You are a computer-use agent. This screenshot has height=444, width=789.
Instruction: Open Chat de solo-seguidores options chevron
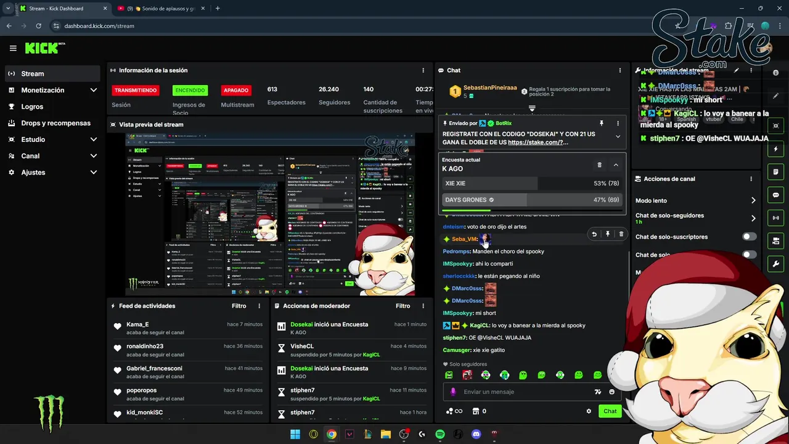(x=753, y=218)
